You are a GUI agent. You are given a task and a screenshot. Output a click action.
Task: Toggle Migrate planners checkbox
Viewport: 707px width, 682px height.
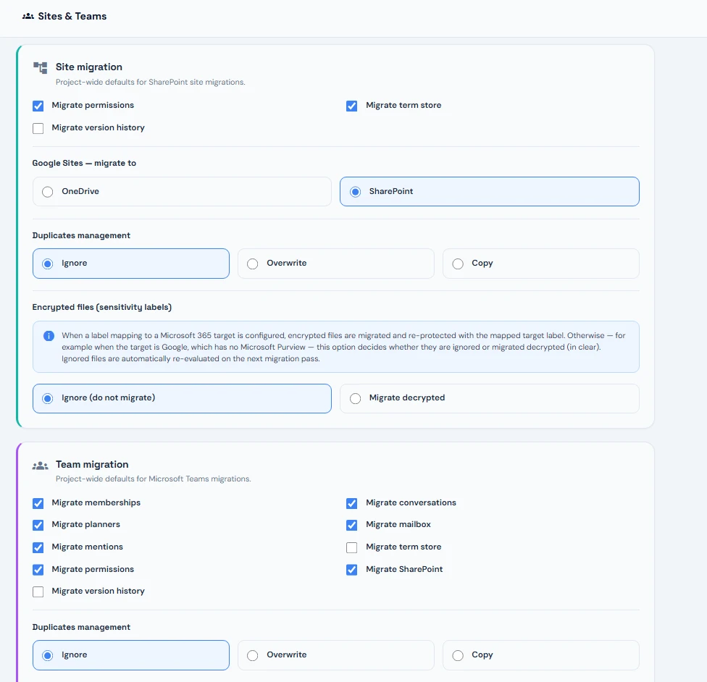click(x=38, y=525)
